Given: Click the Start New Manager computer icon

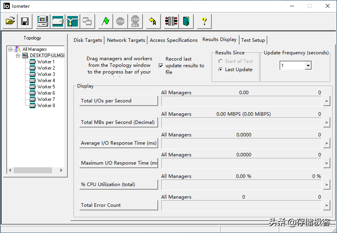Looking at the screenshot, I should coord(43,21).
